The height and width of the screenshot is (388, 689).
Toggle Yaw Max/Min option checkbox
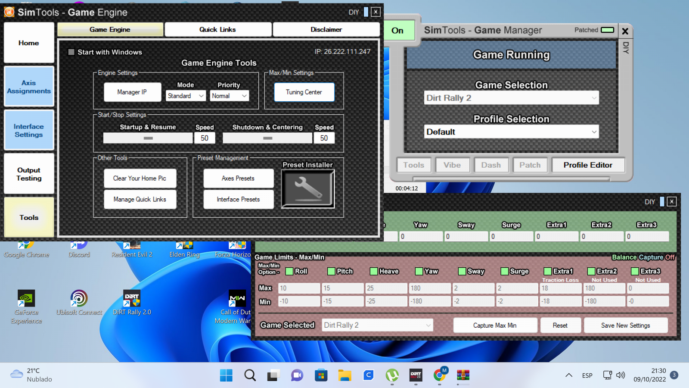click(x=419, y=271)
